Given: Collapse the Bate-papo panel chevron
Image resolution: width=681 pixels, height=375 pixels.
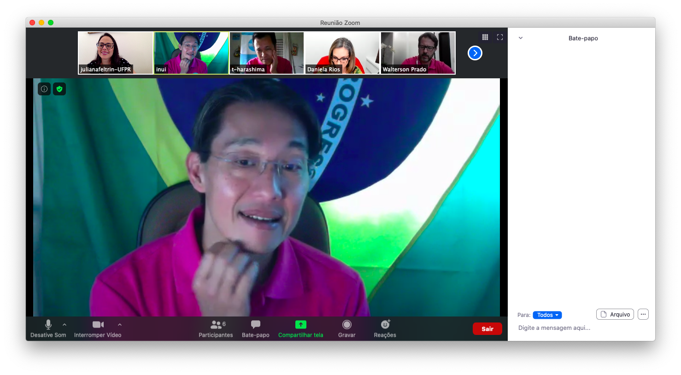Looking at the screenshot, I should coord(521,38).
